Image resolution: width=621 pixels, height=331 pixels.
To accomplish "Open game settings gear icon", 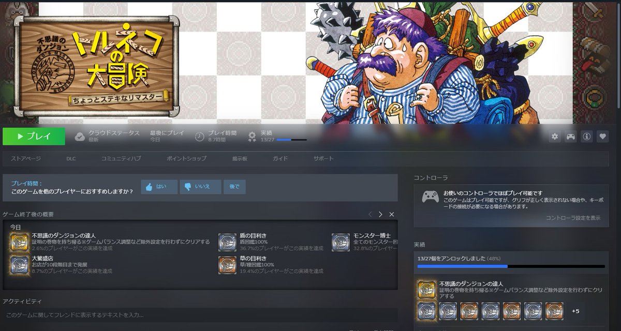I will tap(555, 137).
